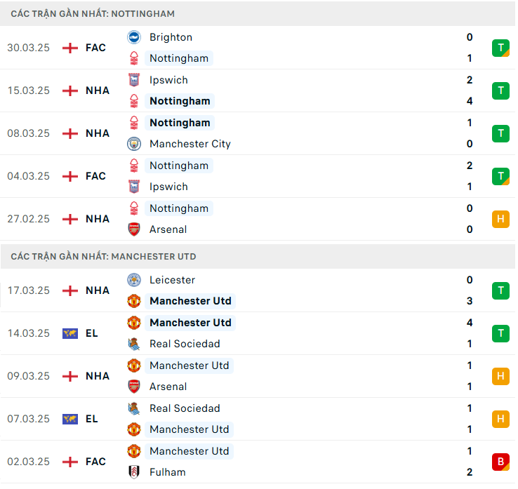Click the red B result badge for Fulham match

pos(500,462)
